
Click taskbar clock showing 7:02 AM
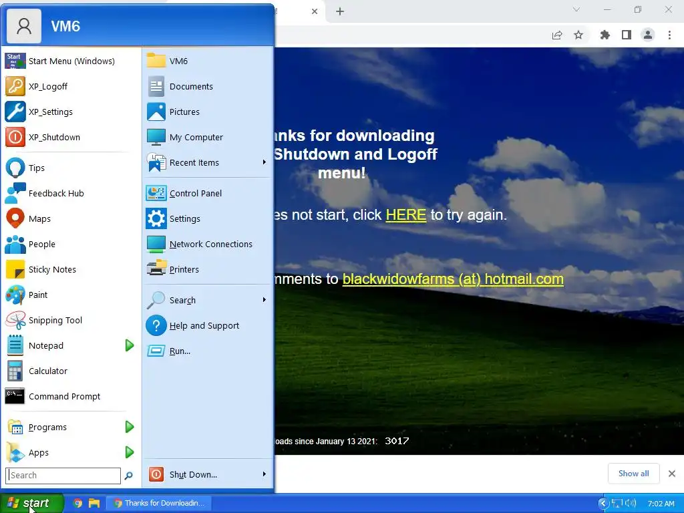pyautogui.click(x=661, y=504)
